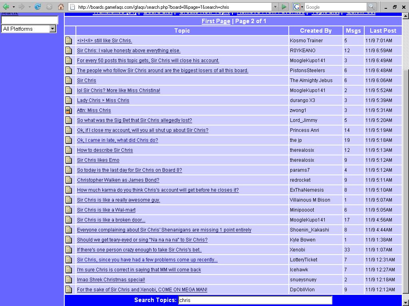Click the topic icon beside 'lmao Shrek Christmas special!'
The height and width of the screenshot is (306, 409).
(x=69, y=280)
